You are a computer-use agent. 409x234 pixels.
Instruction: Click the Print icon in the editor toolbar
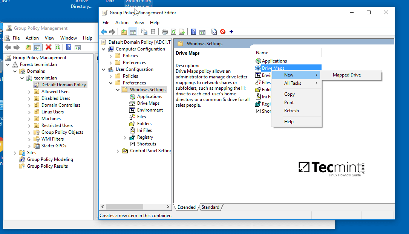pyautogui.click(x=165, y=32)
